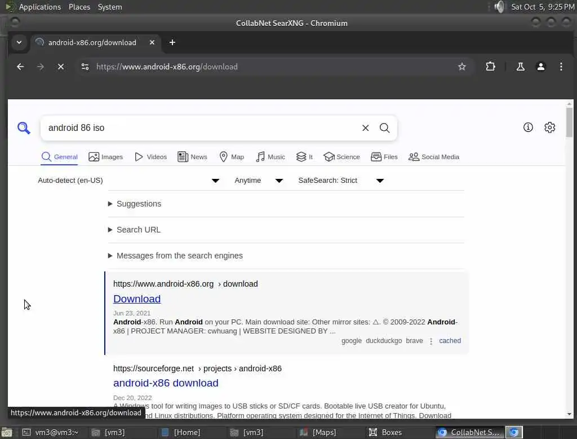Open the Applications menu
Image resolution: width=577 pixels, height=439 pixels.
coord(40,7)
